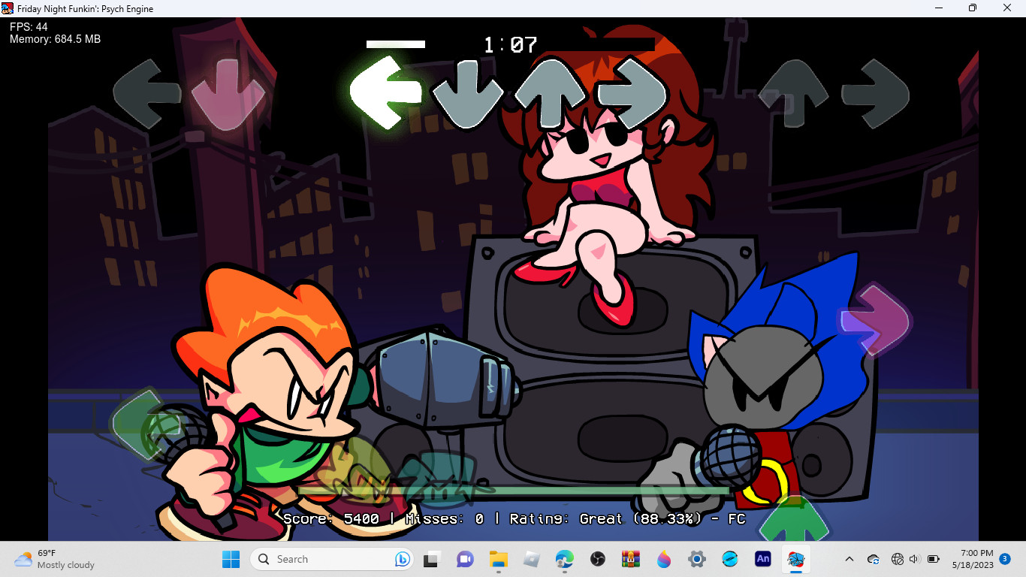The width and height of the screenshot is (1026, 577).
Task: Click the health bar above the score
Action: pos(514,491)
